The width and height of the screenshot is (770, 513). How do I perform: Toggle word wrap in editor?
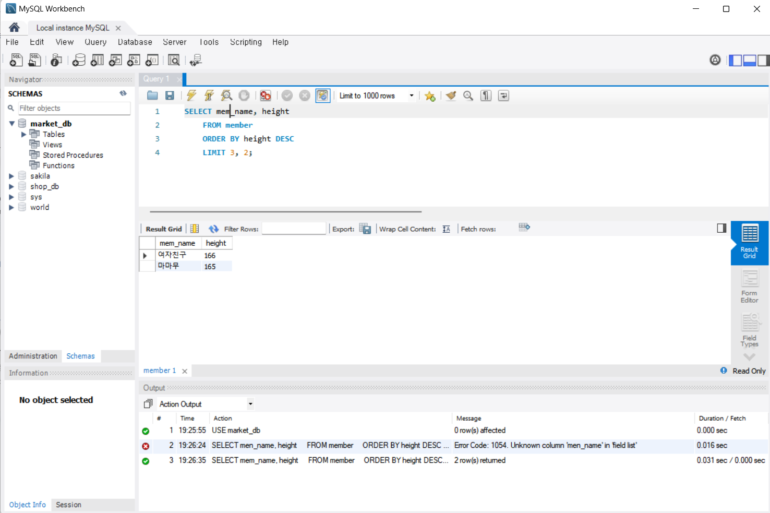click(x=503, y=96)
